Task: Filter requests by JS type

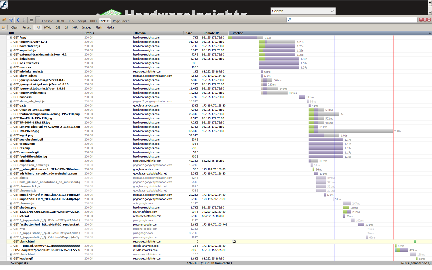Action: [66, 27]
